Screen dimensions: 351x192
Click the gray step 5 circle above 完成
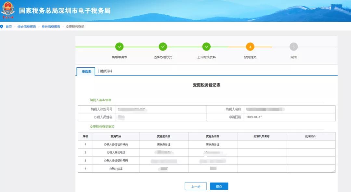[x=293, y=47]
